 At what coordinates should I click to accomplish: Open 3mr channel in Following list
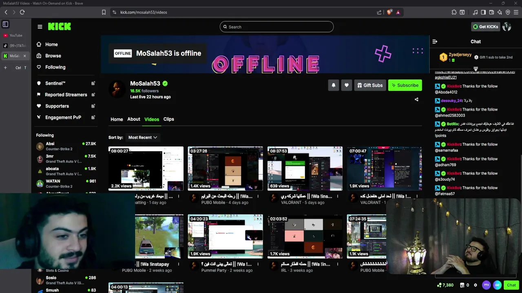(66, 159)
